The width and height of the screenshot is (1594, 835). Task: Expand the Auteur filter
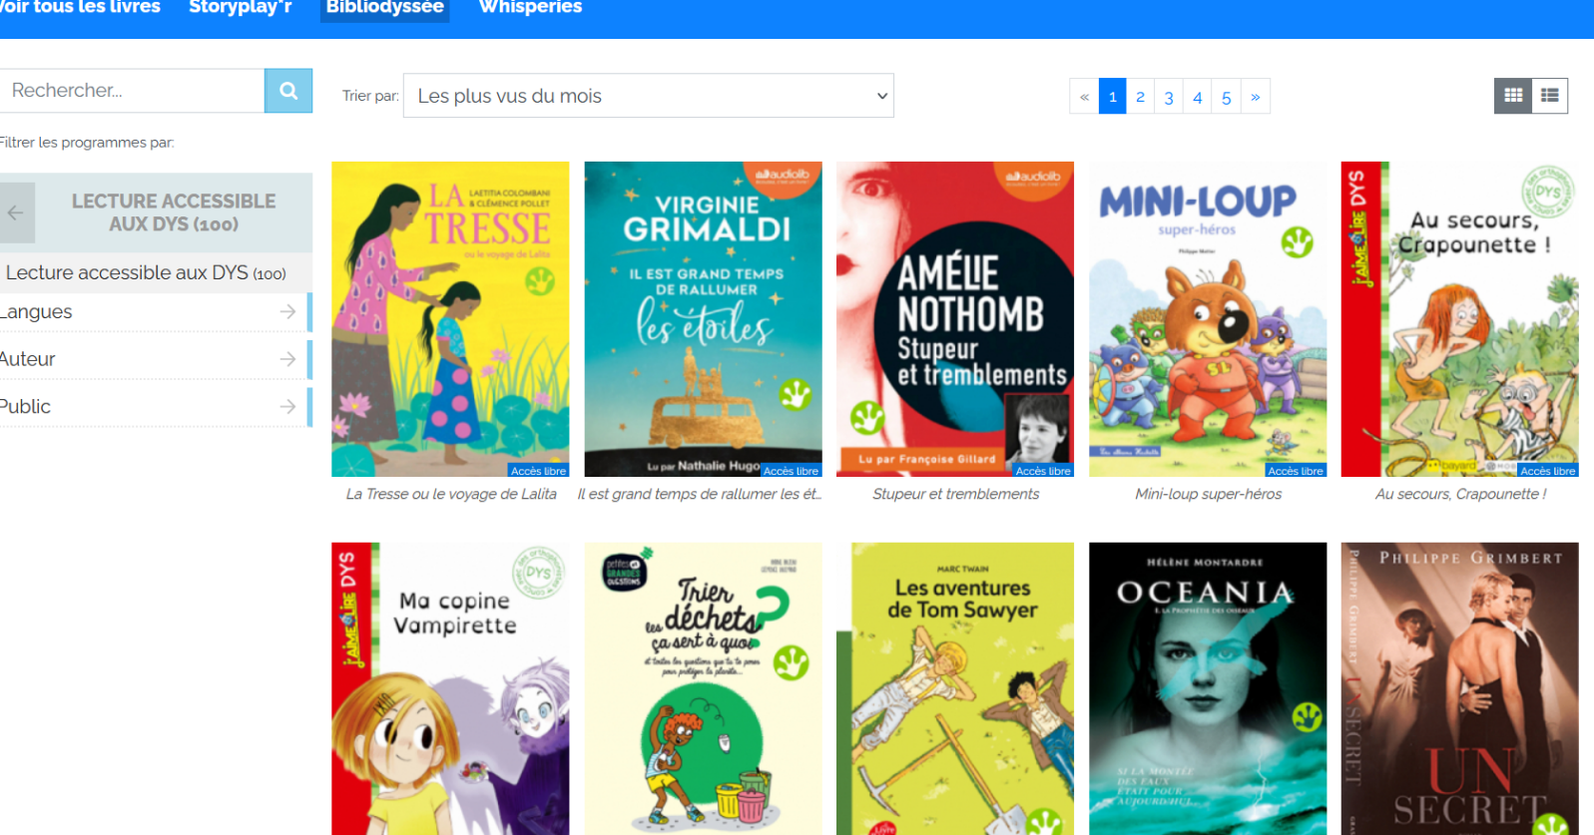pos(155,359)
